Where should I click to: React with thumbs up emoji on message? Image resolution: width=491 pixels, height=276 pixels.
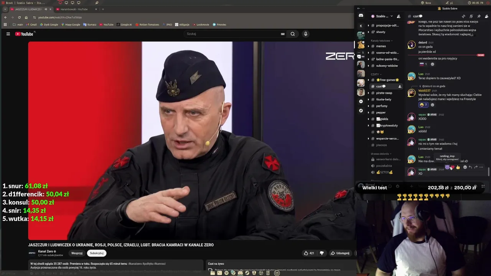pyautogui.click(x=458, y=167)
